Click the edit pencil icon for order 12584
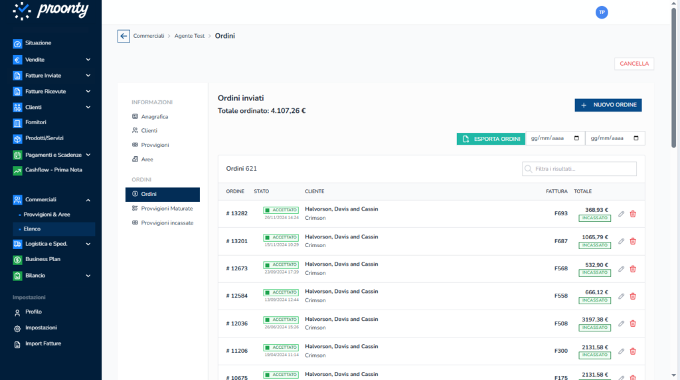The height and width of the screenshot is (380, 680). pyautogui.click(x=621, y=296)
